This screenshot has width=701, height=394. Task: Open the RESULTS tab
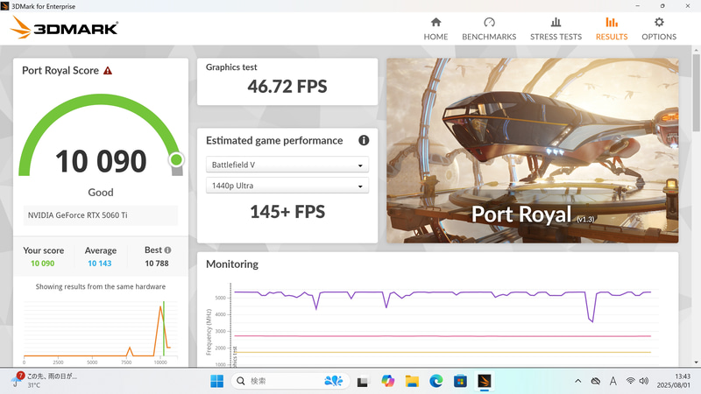(611, 29)
